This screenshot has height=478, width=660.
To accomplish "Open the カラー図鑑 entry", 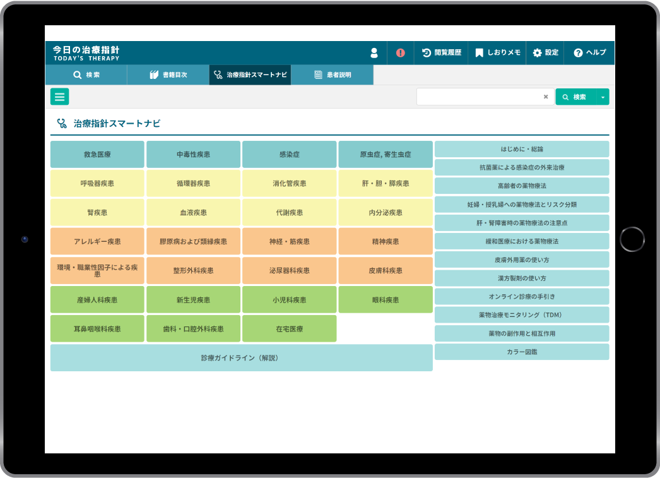I will 522,352.
